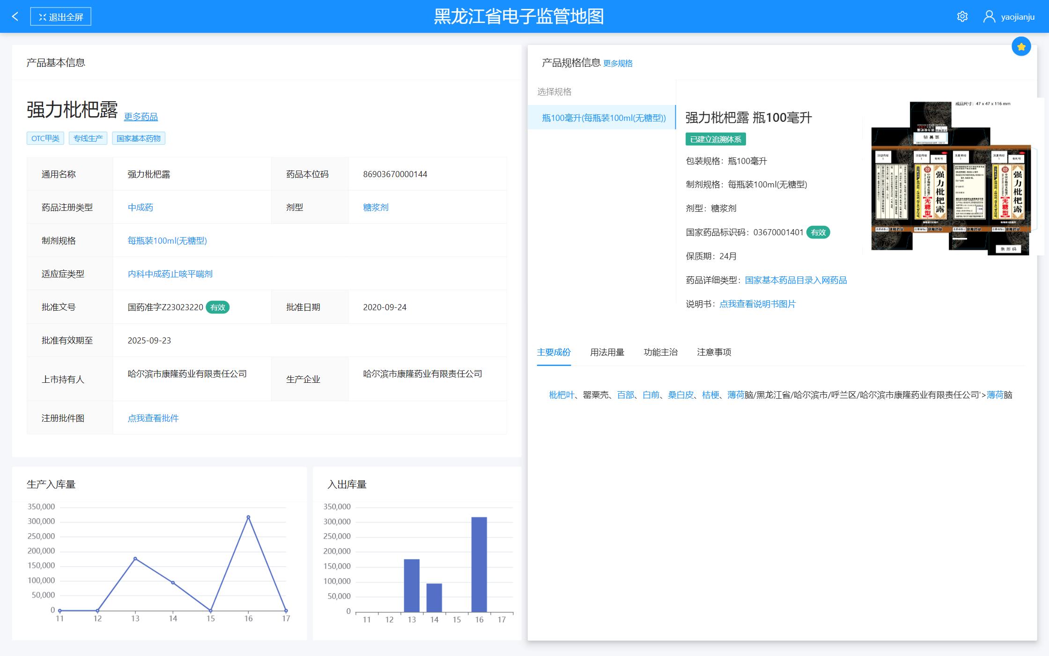1049x656 pixels.
Task: Click 哈尔滨市康隆药业有限责任公司 under 生产企业
Action: click(x=422, y=374)
